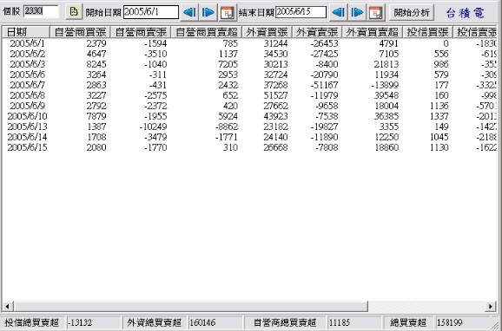
Task: Click the 外資買賣超 column header
Action: tap(373, 32)
